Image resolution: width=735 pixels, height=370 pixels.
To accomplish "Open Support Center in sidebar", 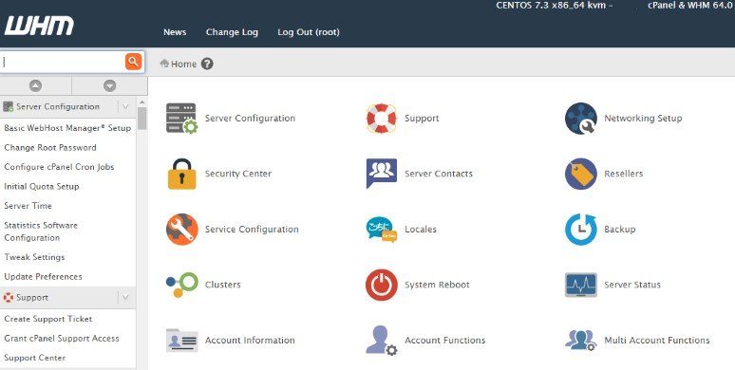I will (35, 358).
